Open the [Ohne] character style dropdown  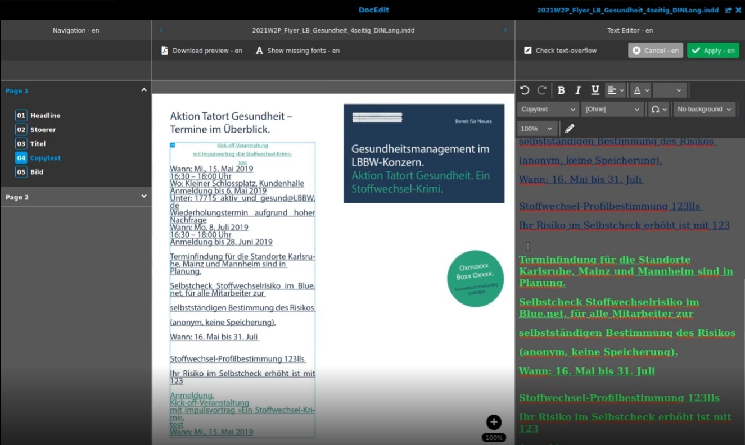[612, 109]
